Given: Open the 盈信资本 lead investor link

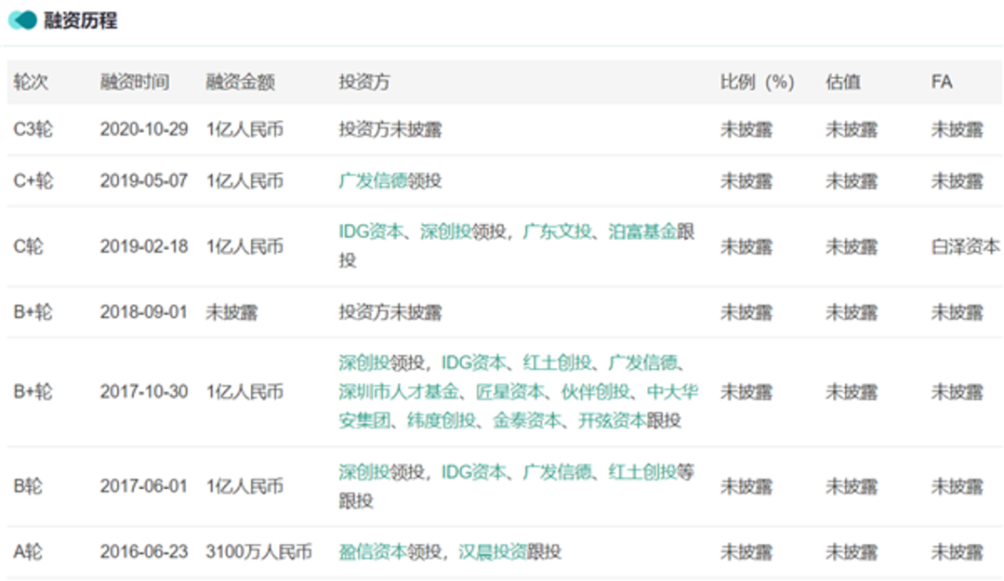Looking at the screenshot, I should click(373, 552).
